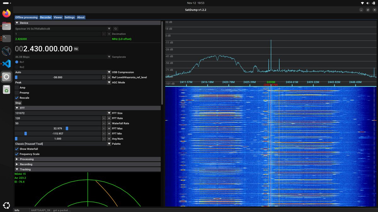378x212 pixels.
Task: Decrease Ref Level with minus button
Action: (x=104, y=77)
